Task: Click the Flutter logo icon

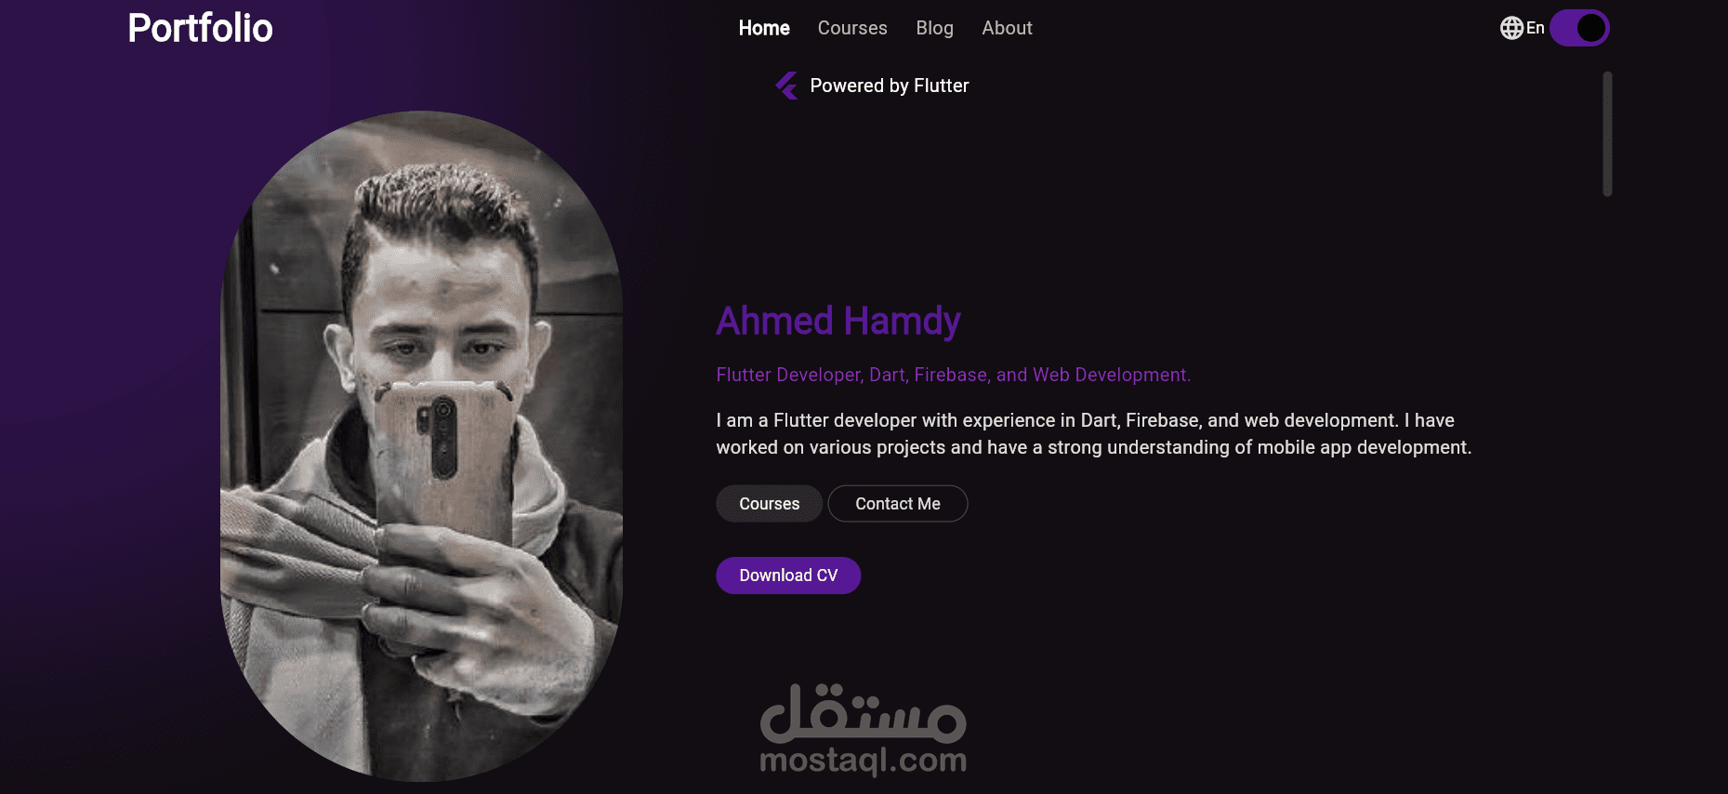Action: click(787, 86)
